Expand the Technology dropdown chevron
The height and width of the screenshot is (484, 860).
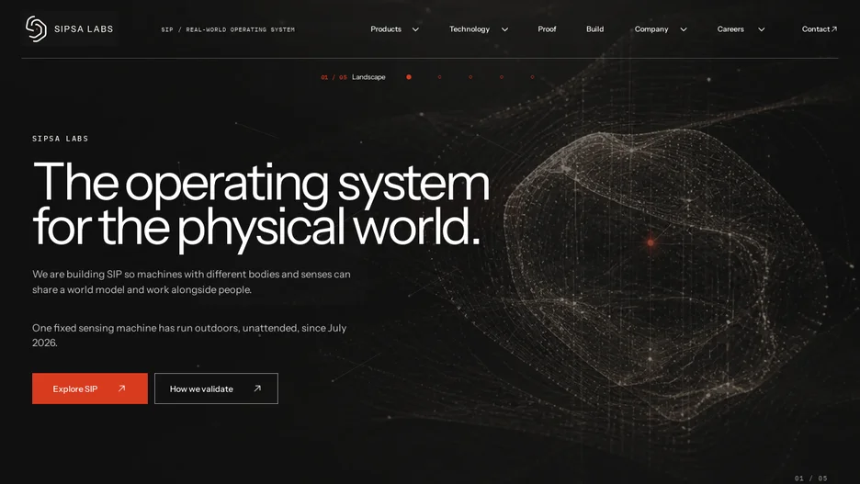[504, 29]
